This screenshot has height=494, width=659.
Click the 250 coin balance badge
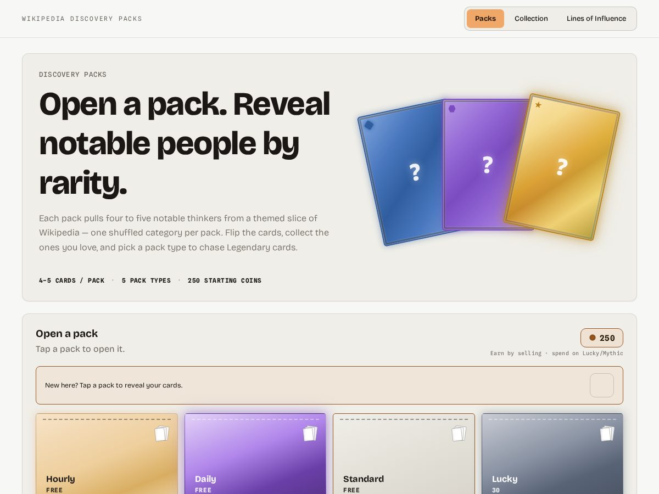(x=602, y=338)
